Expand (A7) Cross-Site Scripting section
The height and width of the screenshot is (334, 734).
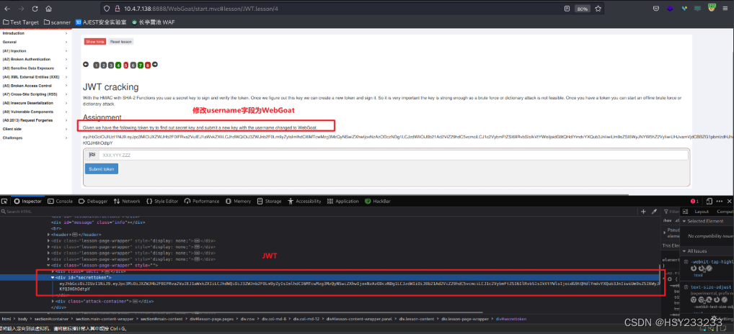pyautogui.click(x=35, y=94)
